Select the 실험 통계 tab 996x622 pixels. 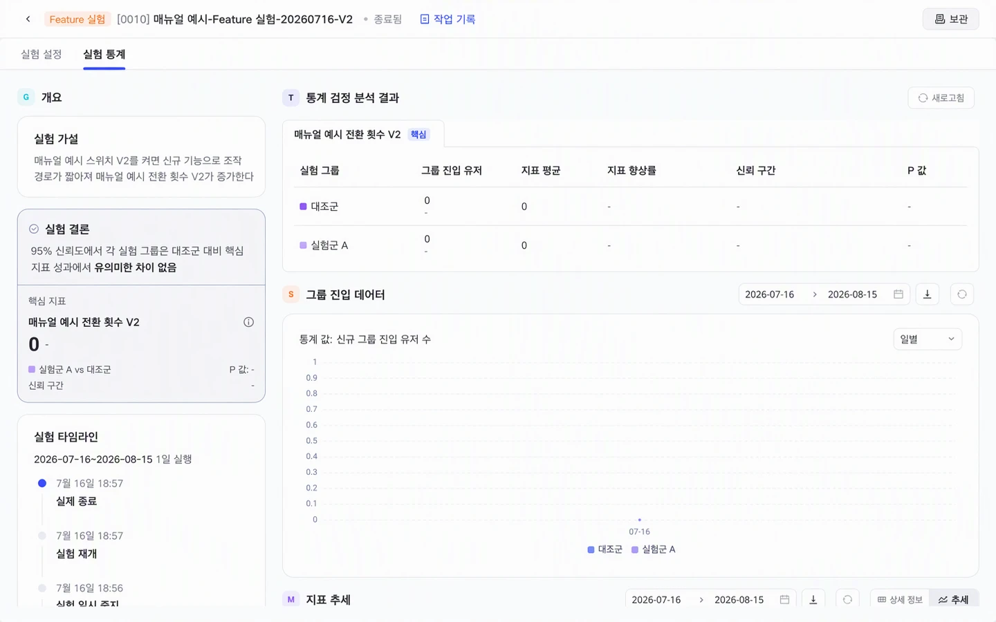104,54
